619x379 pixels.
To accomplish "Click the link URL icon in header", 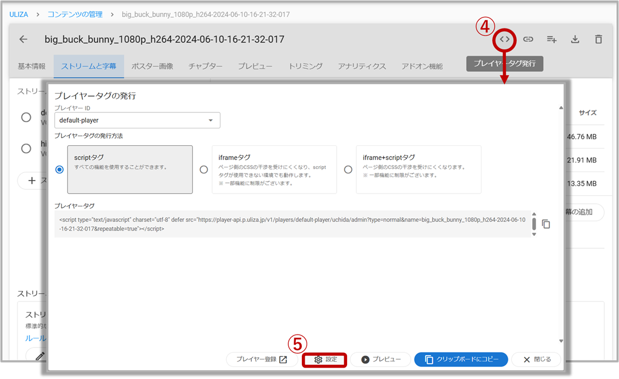I will (528, 39).
